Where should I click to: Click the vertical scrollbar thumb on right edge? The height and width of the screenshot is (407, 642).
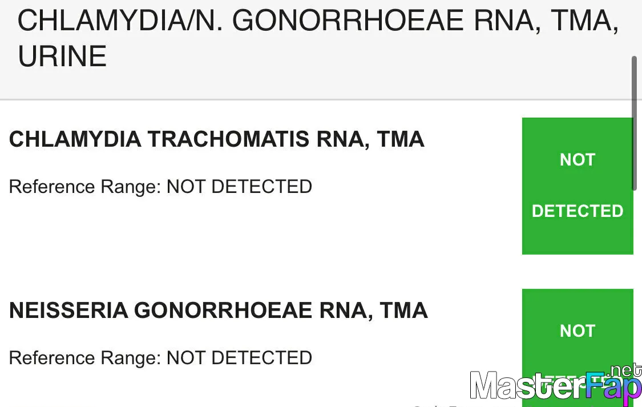(634, 124)
